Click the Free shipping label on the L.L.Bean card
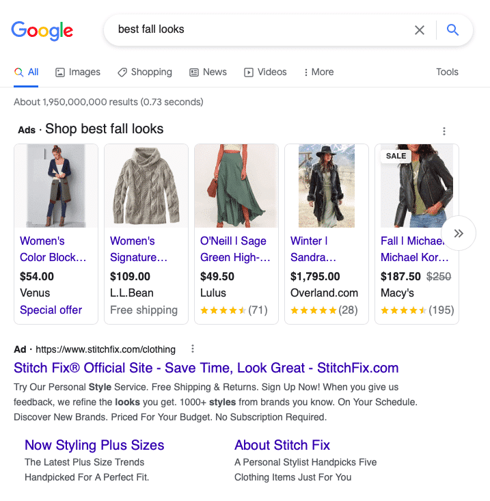Screen dimensions: 490x501 pos(144,310)
